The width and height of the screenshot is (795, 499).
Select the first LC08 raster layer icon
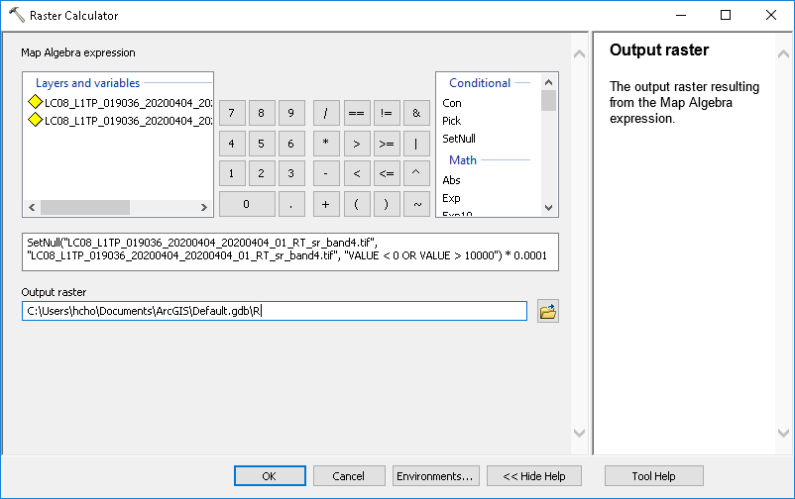tap(35, 103)
